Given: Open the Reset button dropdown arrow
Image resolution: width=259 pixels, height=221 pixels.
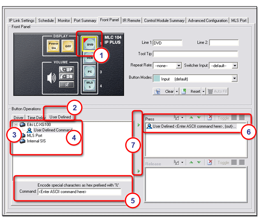Looking at the screenshot, I should [x=203, y=91].
